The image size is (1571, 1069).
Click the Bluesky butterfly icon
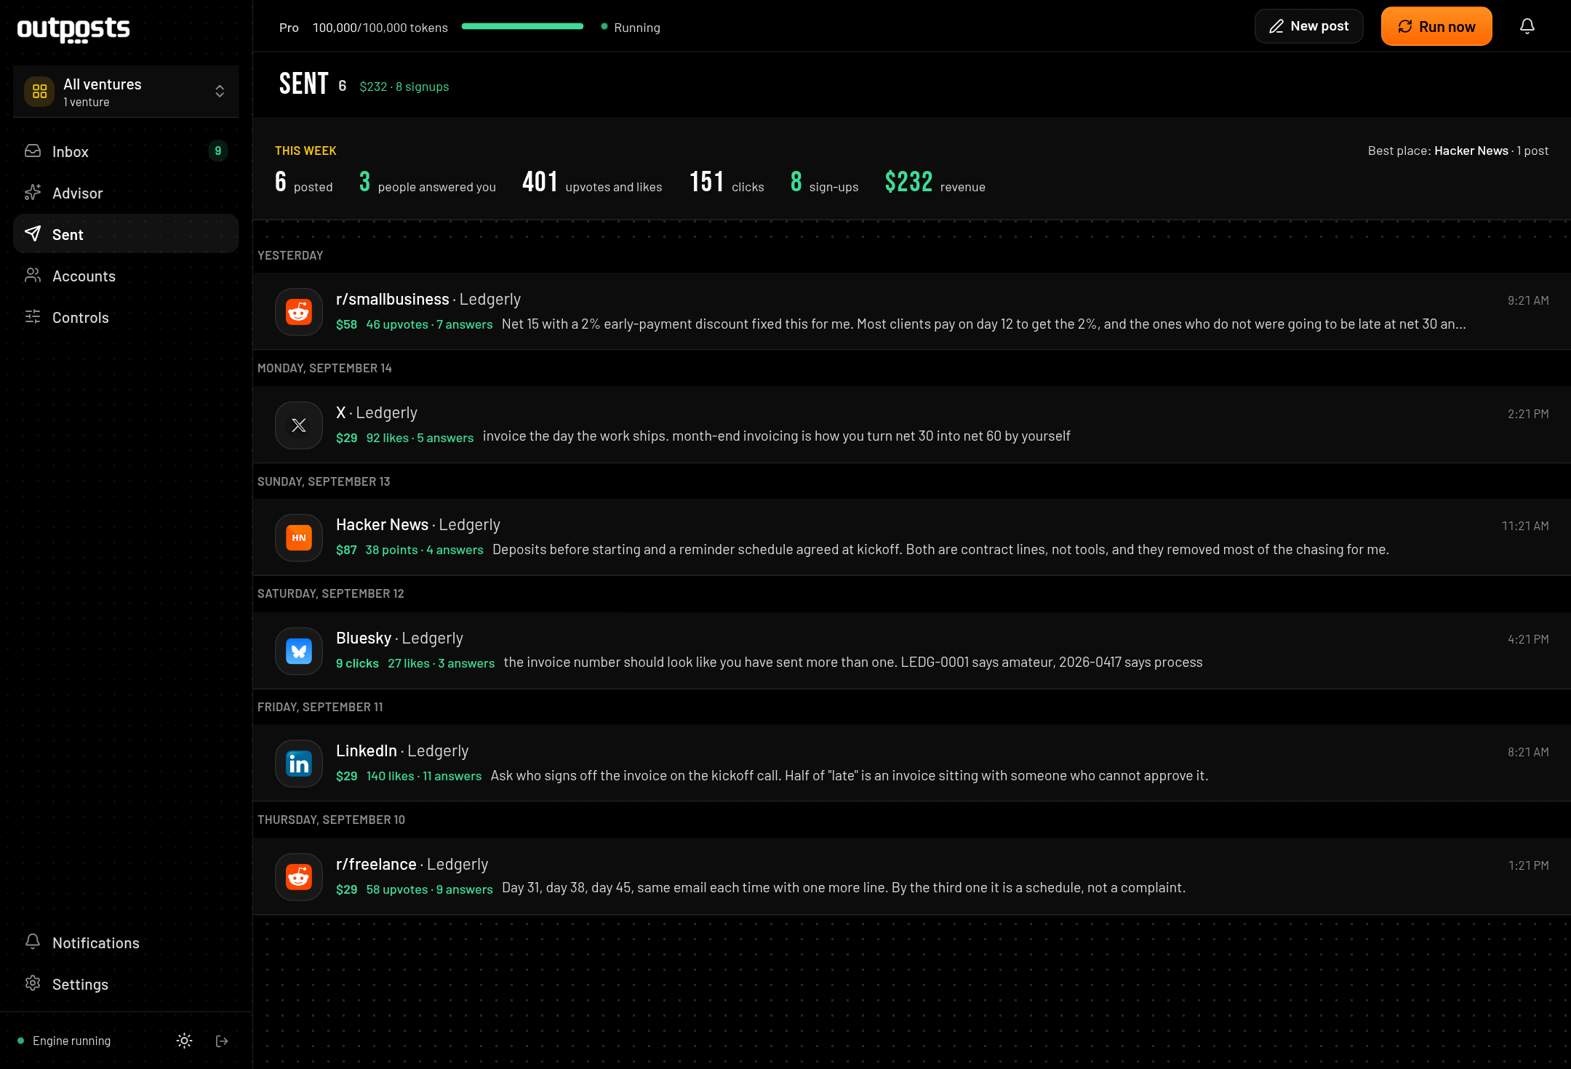pos(299,651)
